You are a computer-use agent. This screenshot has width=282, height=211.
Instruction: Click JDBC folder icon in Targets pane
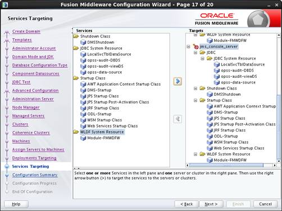pyautogui.click(x=202, y=53)
